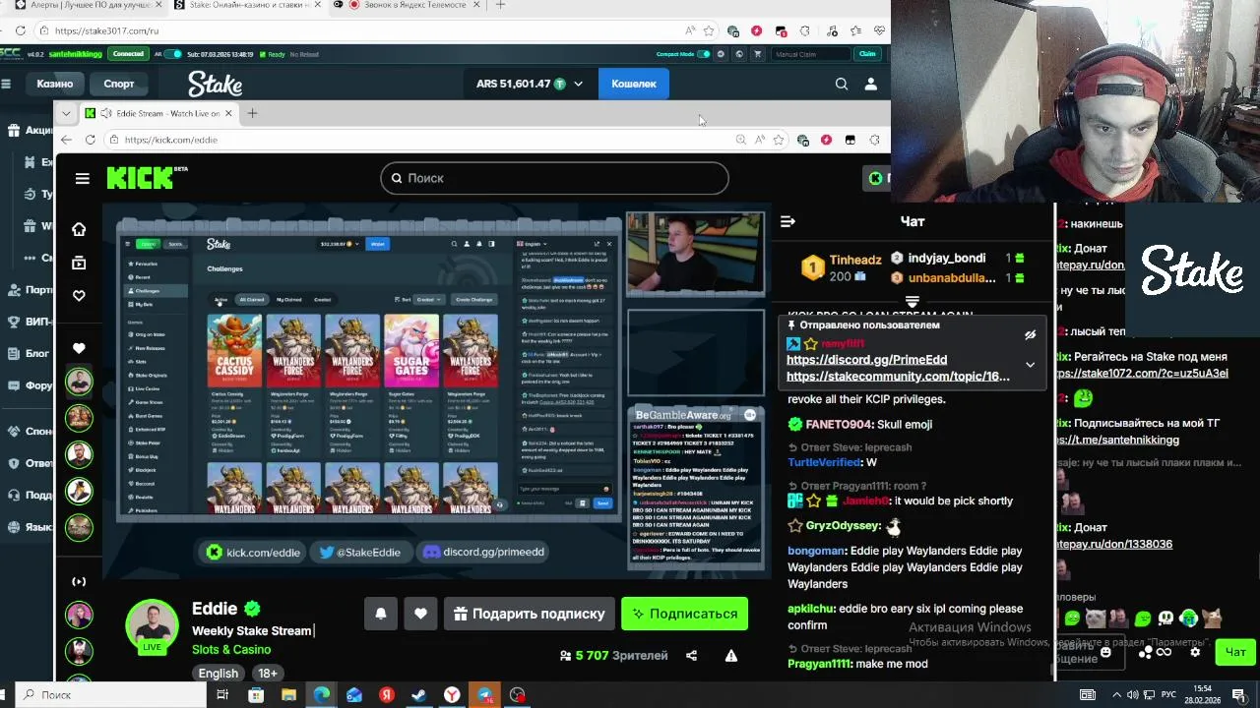Share Eddie's stream via share icon

(x=691, y=656)
